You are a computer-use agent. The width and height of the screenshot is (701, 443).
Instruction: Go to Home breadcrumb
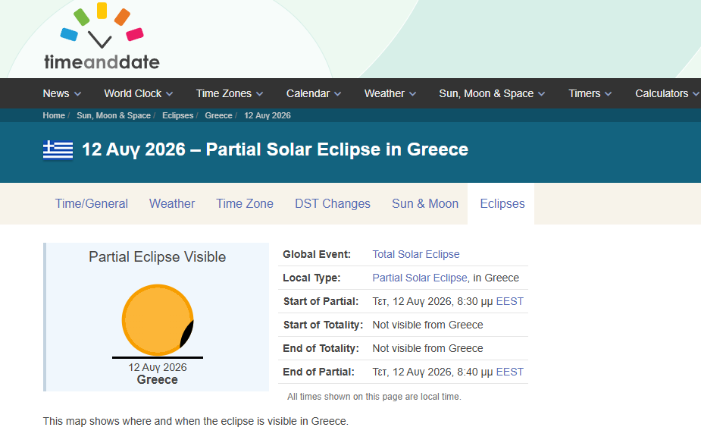coord(54,115)
